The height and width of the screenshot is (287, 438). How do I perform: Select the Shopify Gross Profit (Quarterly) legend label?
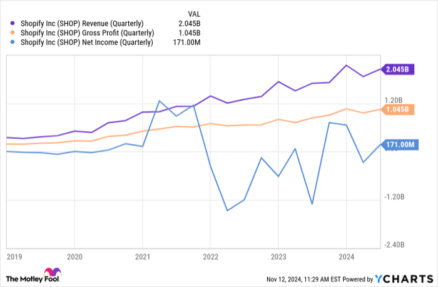point(87,33)
